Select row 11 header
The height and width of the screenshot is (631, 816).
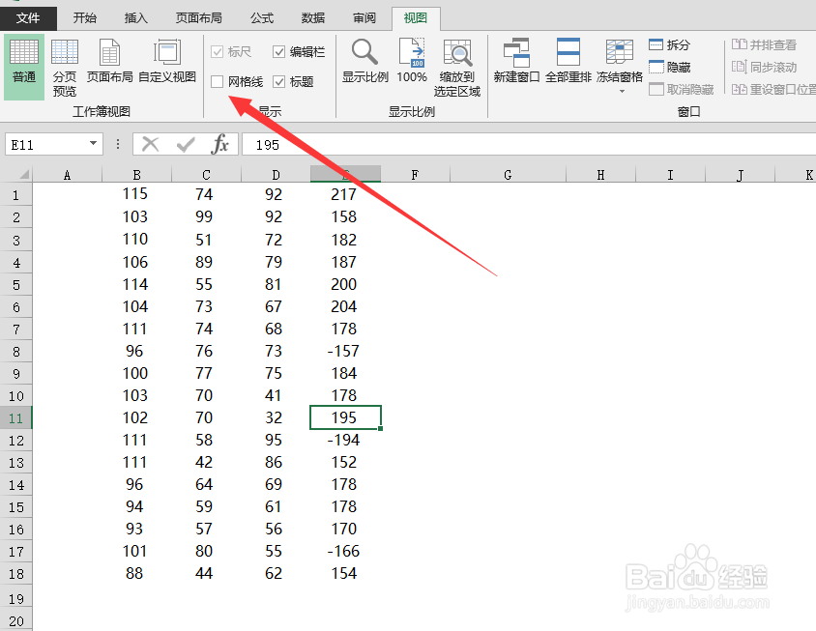16,417
